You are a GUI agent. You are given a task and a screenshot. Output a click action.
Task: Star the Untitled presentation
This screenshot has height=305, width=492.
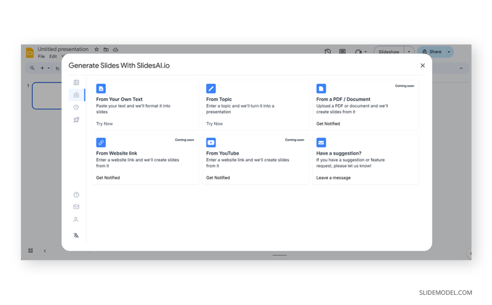[x=97, y=50]
